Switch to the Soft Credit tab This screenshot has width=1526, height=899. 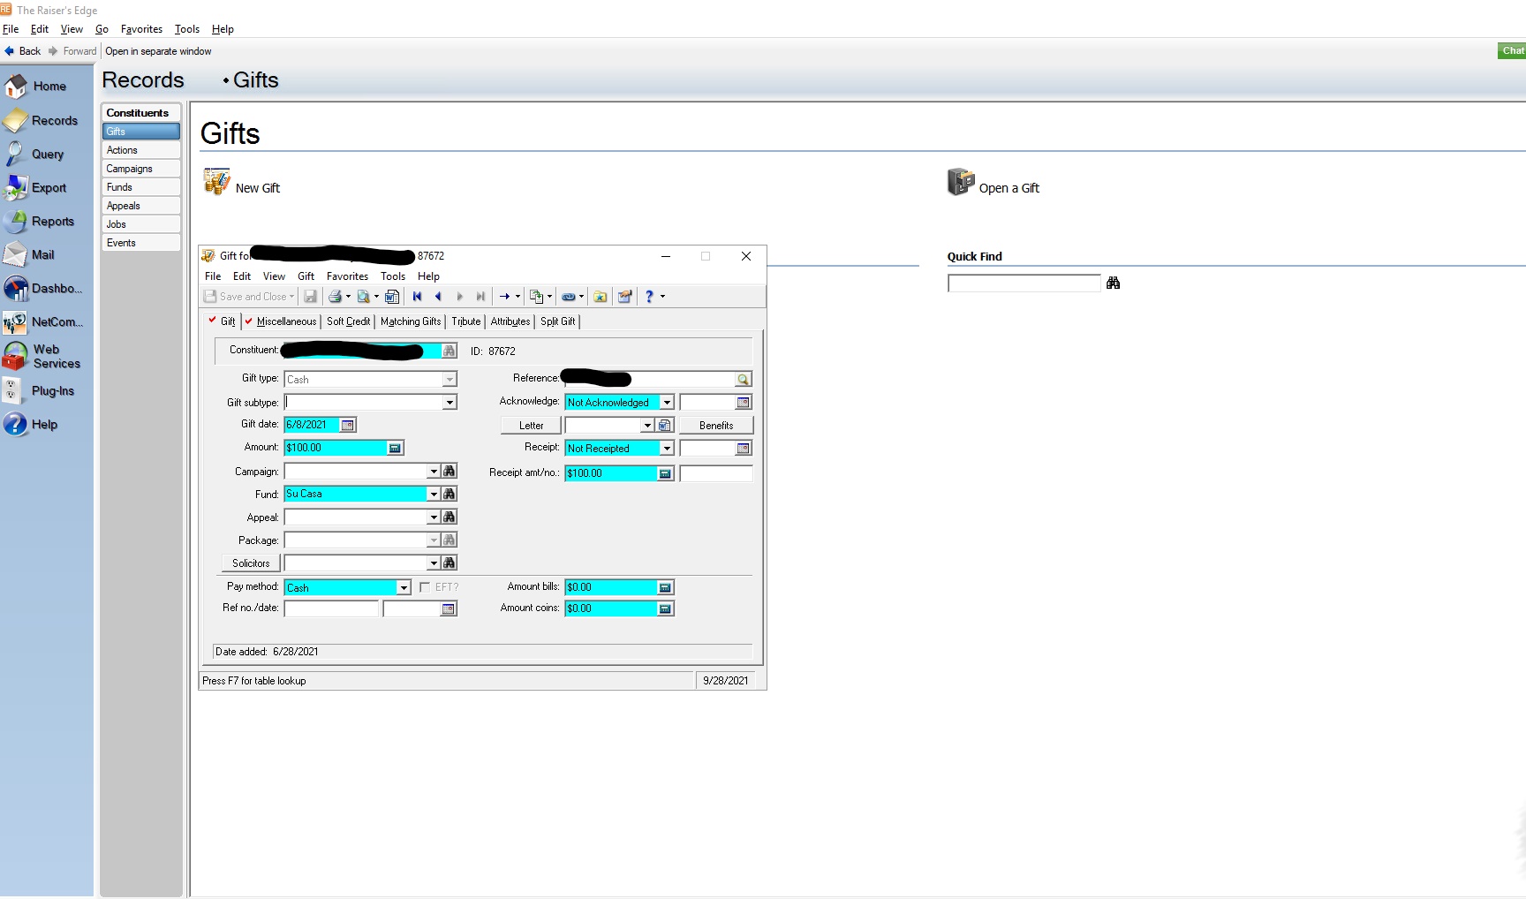(348, 321)
